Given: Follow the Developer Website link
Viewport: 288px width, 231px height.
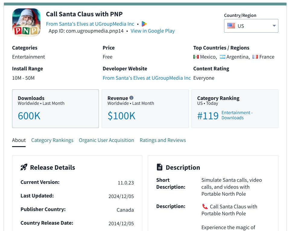Looking at the screenshot, I should coord(147,78).
